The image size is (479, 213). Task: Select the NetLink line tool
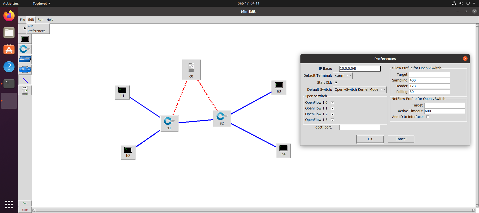pyautogui.click(x=25, y=80)
